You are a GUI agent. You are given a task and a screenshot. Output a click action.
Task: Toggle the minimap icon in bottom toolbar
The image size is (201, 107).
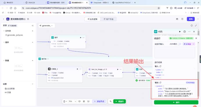88,102
